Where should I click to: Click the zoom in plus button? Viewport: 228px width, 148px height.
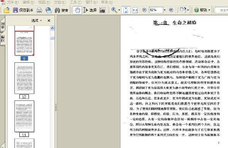click(x=171, y=10)
